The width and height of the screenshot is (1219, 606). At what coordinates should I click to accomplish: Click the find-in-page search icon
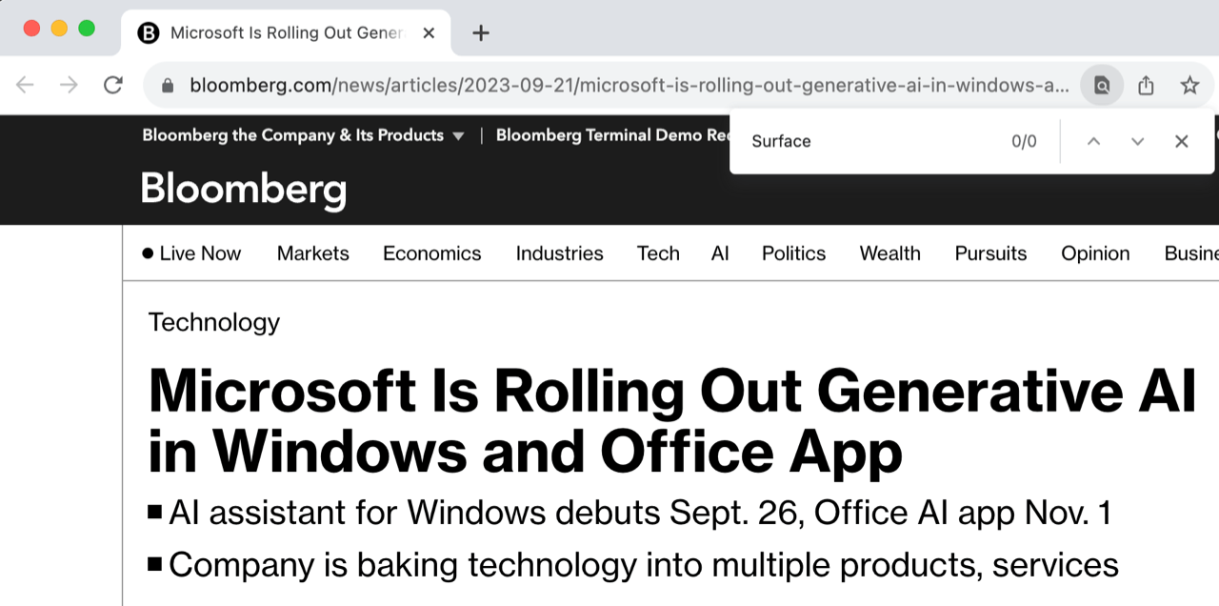click(x=1102, y=85)
